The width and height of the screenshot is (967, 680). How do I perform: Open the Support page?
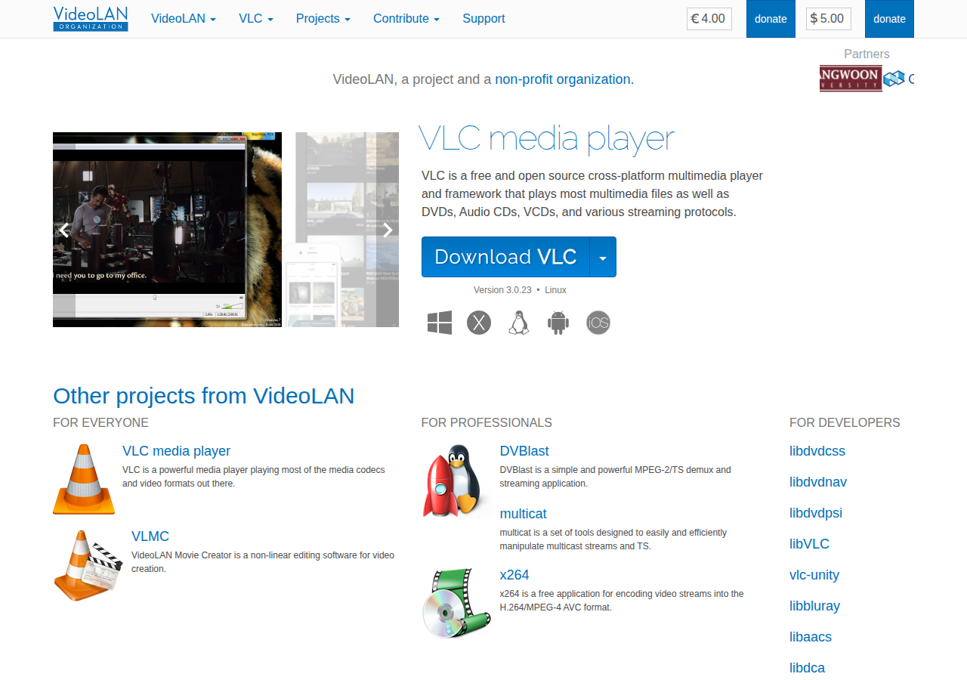click(483, 19)
